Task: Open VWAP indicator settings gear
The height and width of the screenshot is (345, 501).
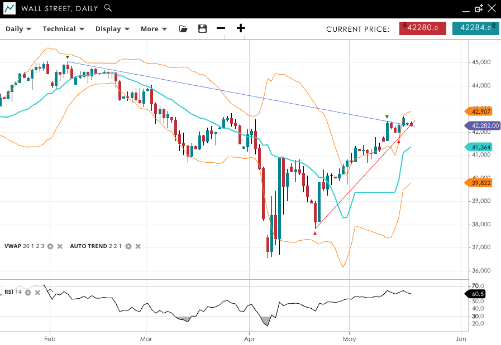Action: tap(50, 246)
